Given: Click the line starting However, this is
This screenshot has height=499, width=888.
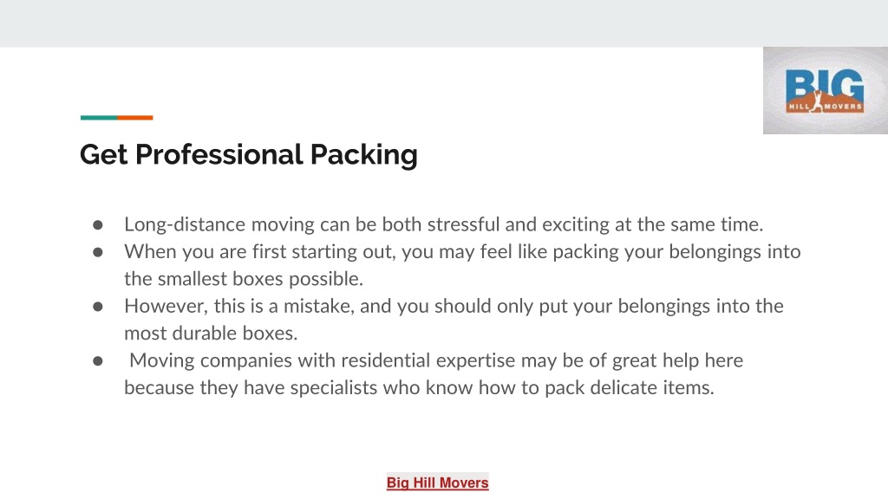Looking at the screenshot, I should pyautogui.click(x=454, y=306).
